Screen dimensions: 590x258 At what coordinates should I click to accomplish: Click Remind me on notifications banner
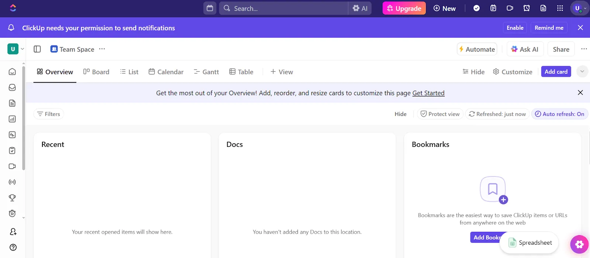(x=549, y=28)
